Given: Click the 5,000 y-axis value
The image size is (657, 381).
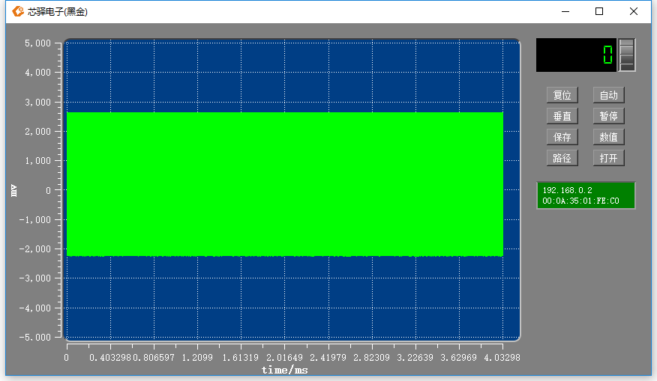Looking at the screenshot, I should [37, 43].
